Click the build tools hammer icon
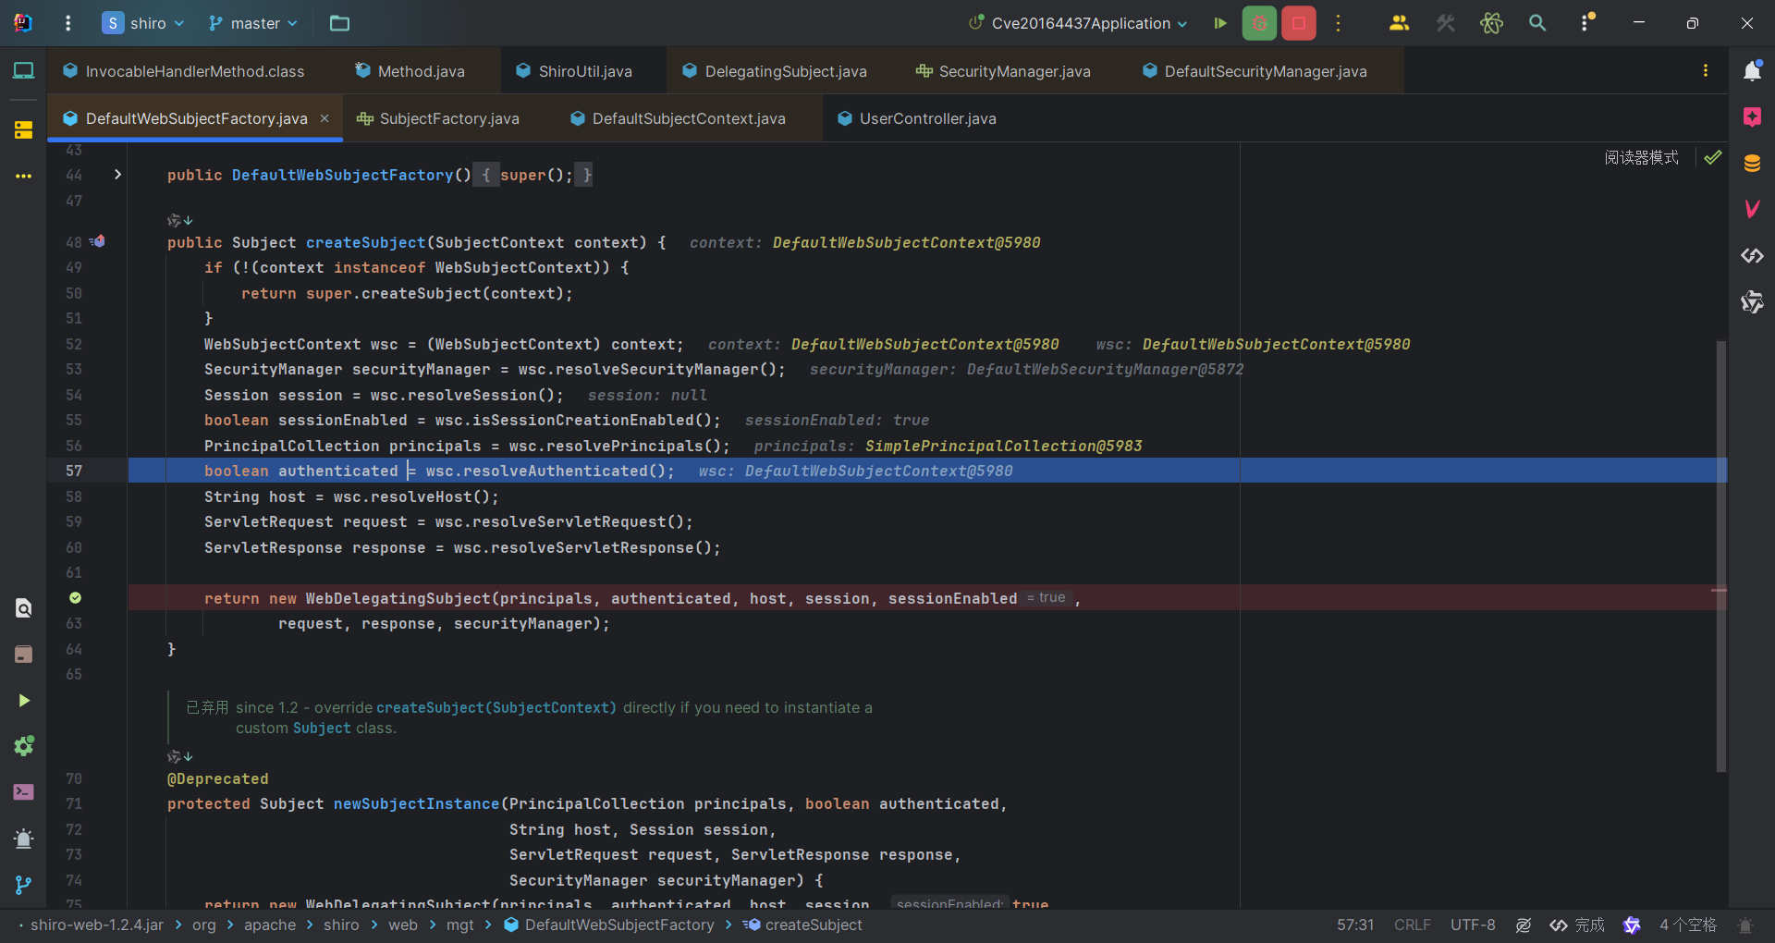Screen dimensions: 1775x943 (x=1445, y=23)
